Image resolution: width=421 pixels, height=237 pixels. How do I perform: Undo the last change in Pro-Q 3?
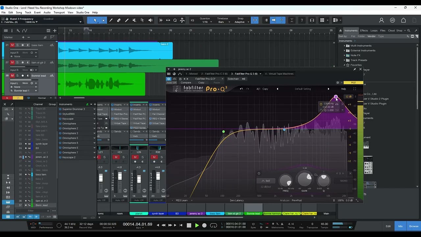pyautogui.click(x=241, y=89)
